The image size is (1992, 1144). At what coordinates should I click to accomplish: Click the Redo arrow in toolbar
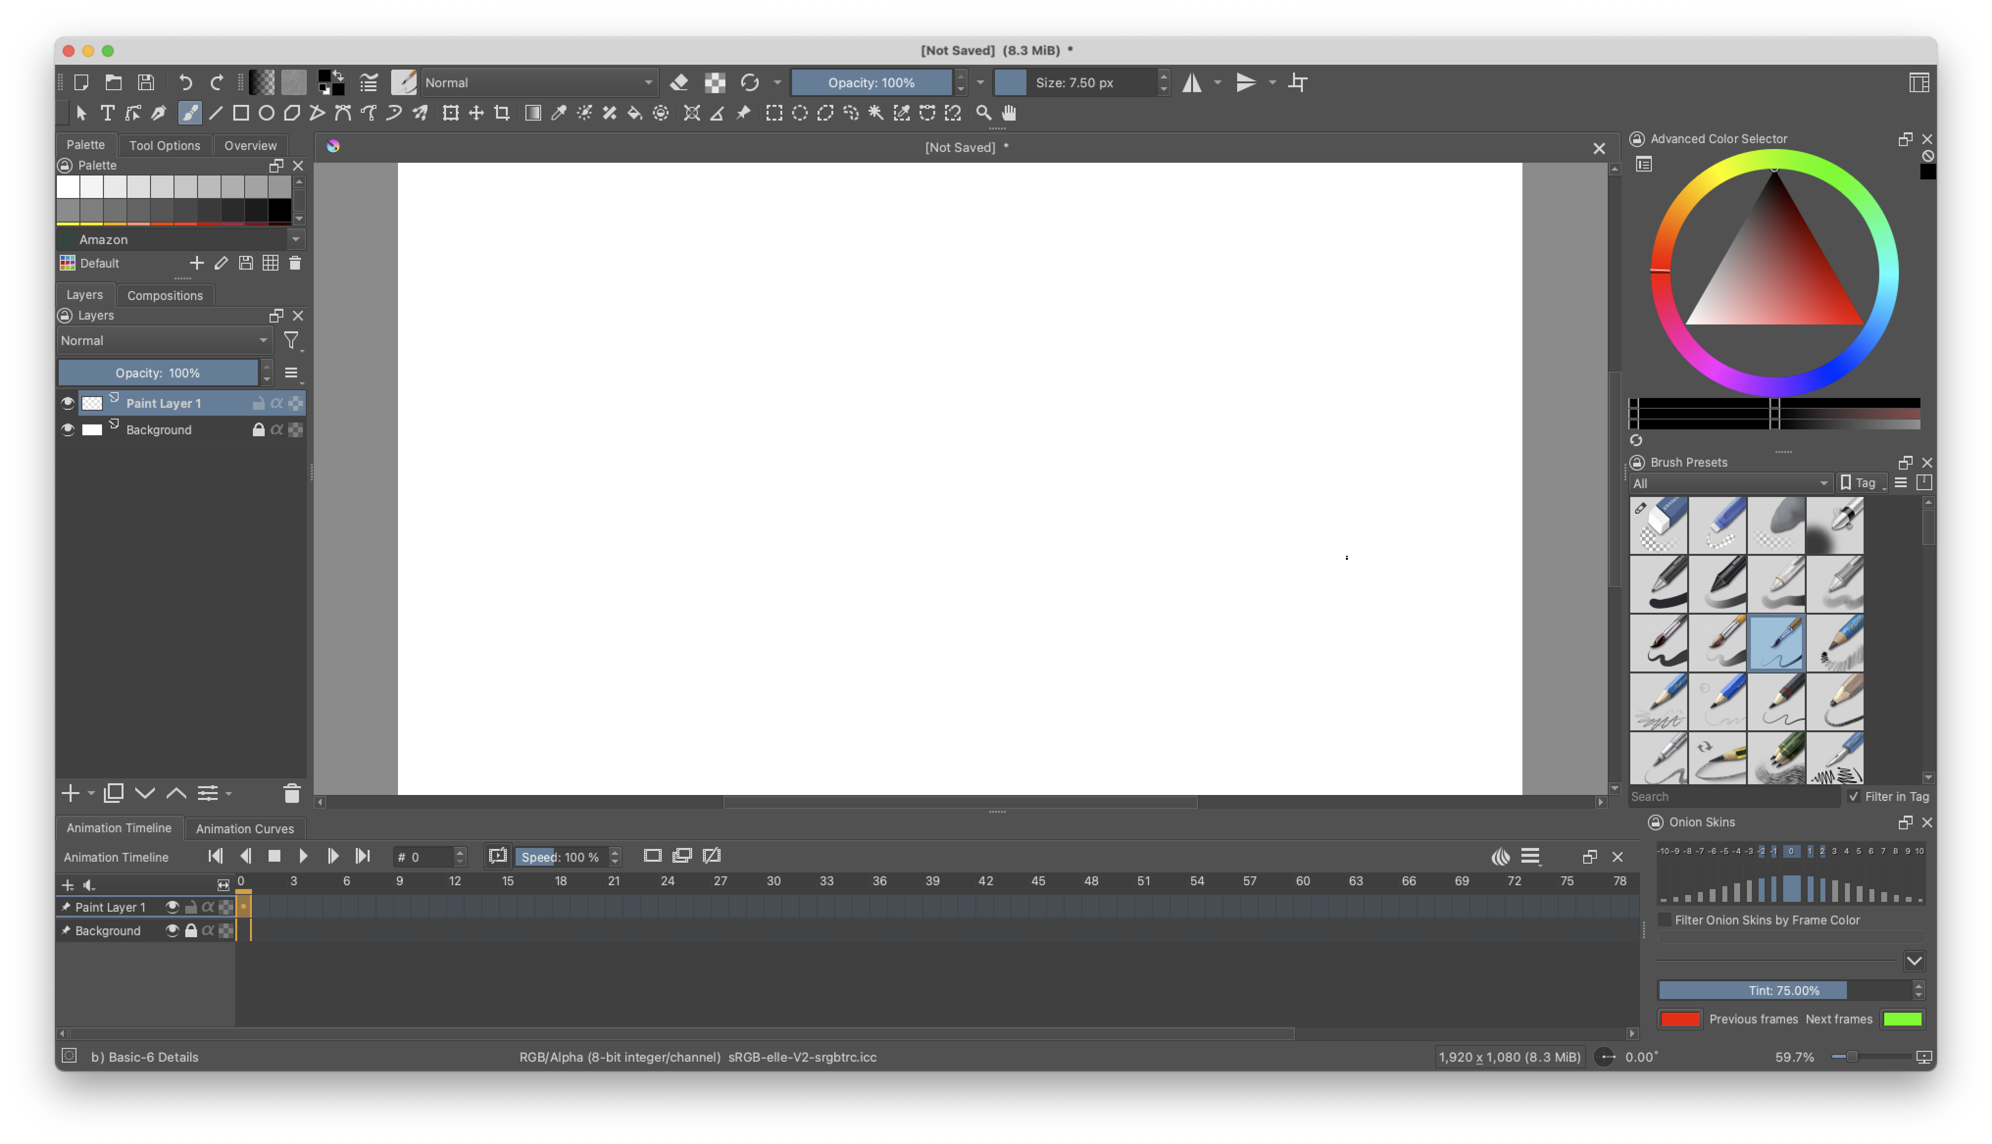click(x=217, y=82)
